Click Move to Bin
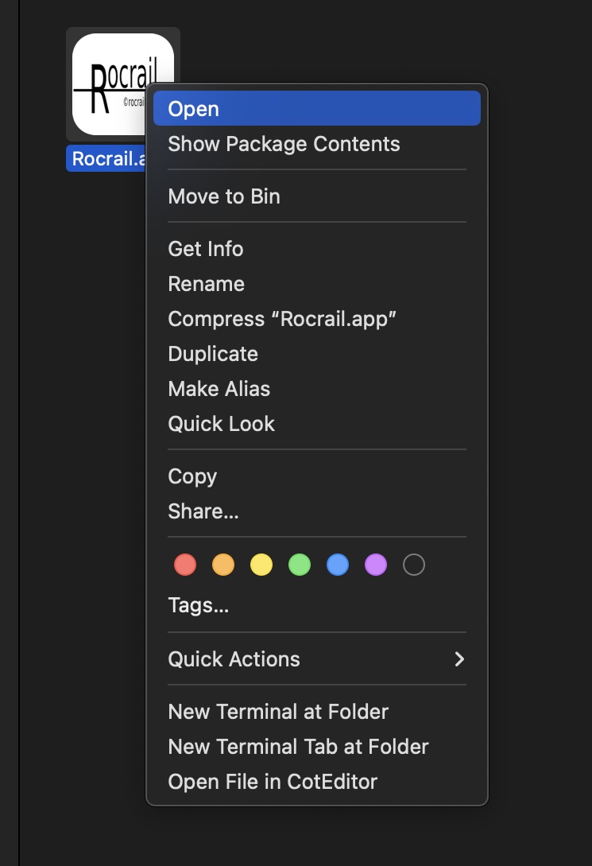This screenshot has width=592, height=866. [x=224, y=196]
